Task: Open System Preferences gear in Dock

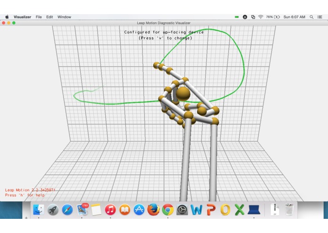Action: click(x=182, y=209)
